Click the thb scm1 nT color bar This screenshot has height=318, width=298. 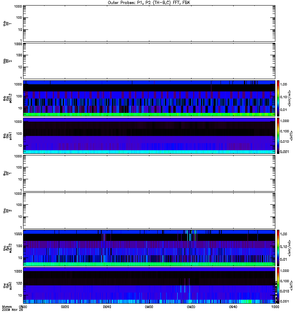tap(278, 136)
